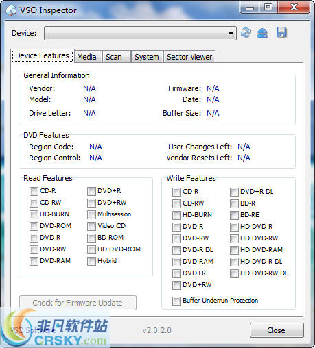Viewport: 315px width, 348px height.
Task: Open the System tab
Action: [147, 57]
